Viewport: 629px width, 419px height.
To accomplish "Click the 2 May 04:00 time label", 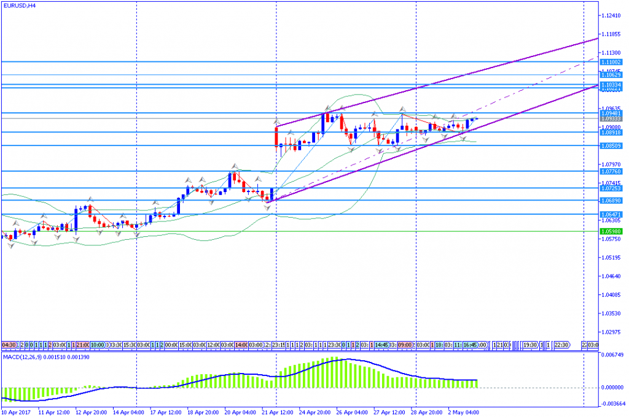I will pos(464,412).
